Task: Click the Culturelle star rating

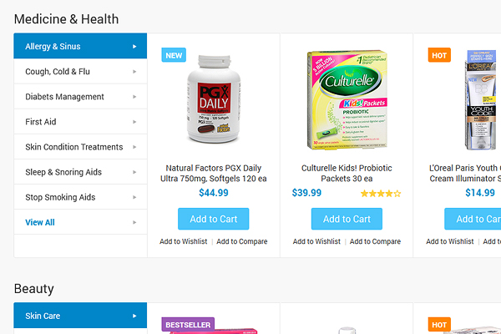Action: (x=380, y=194)
